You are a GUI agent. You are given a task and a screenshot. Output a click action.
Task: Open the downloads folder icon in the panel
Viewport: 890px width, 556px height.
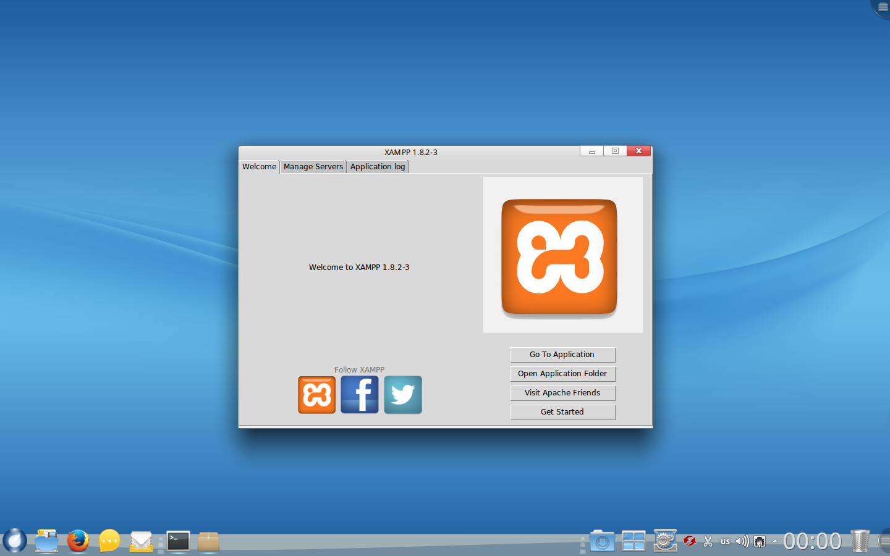[x=601, y=541]
